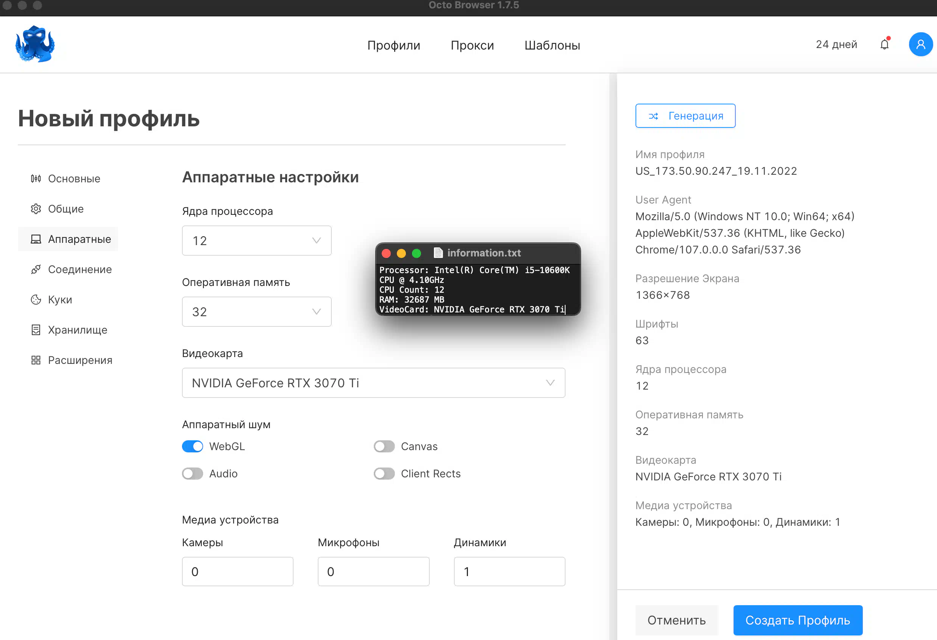Close the information.txt window
This screenshot has width=937, height=640.
(x=386, y=253)
